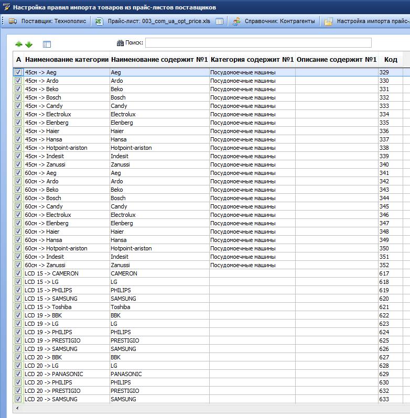Click the Настройка импорта folder icon
The height and width of the screenshot is (418, 410).
pyautogui.click(x=328, y=21)
